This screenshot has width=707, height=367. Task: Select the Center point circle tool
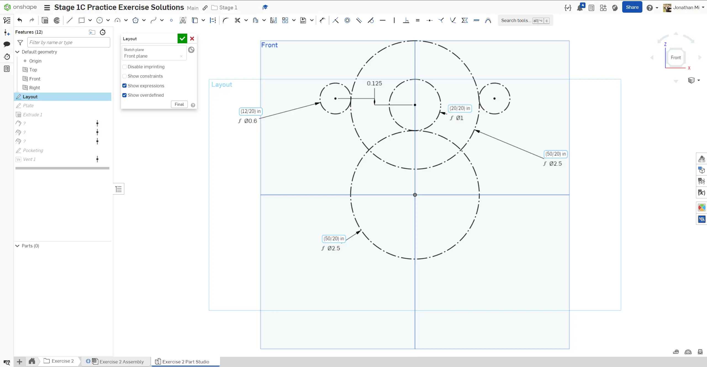click(x=99, y=20)
